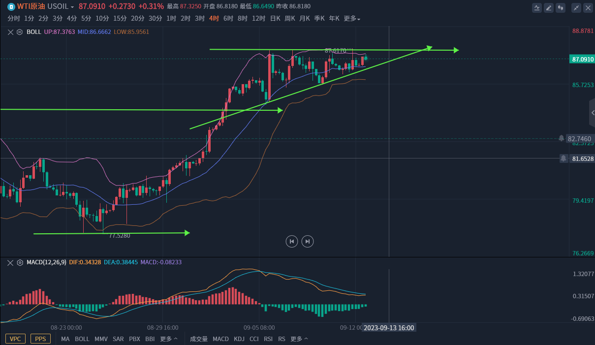Expand the side panel arrow on right edge
595x345 pixels.
(592, 113)
